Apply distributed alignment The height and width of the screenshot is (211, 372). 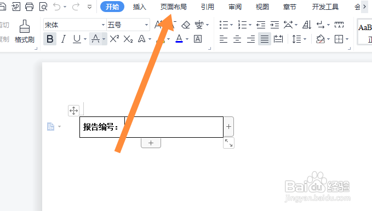pos(278,39)
